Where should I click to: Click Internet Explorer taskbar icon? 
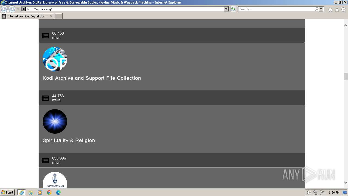21,192
